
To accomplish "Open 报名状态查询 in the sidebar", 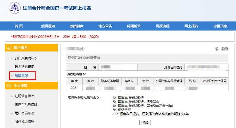I will [24, 67].
